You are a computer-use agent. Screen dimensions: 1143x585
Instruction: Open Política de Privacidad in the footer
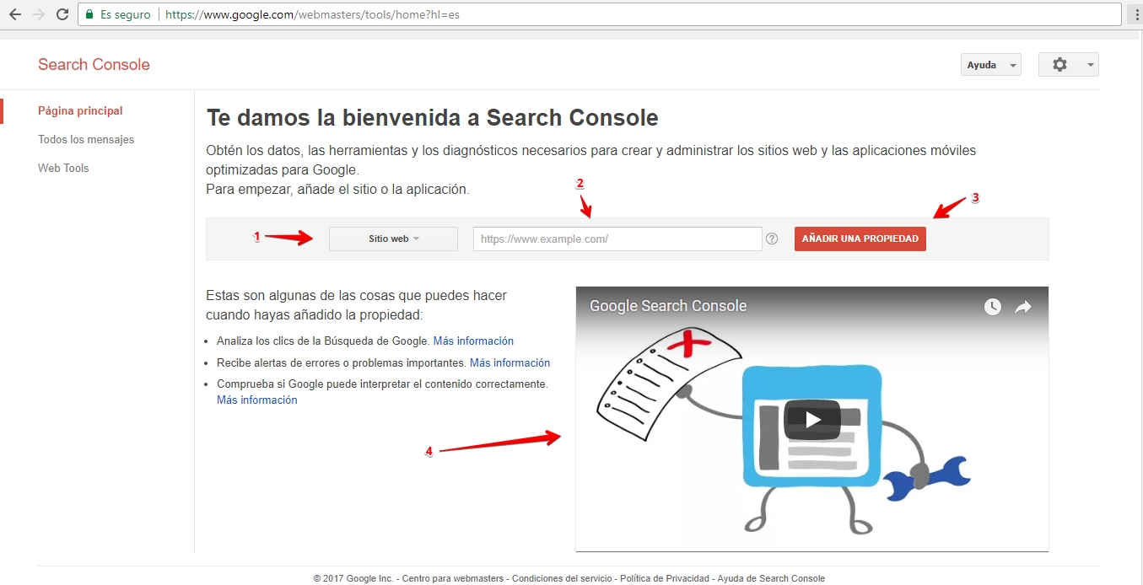[664, 578]
